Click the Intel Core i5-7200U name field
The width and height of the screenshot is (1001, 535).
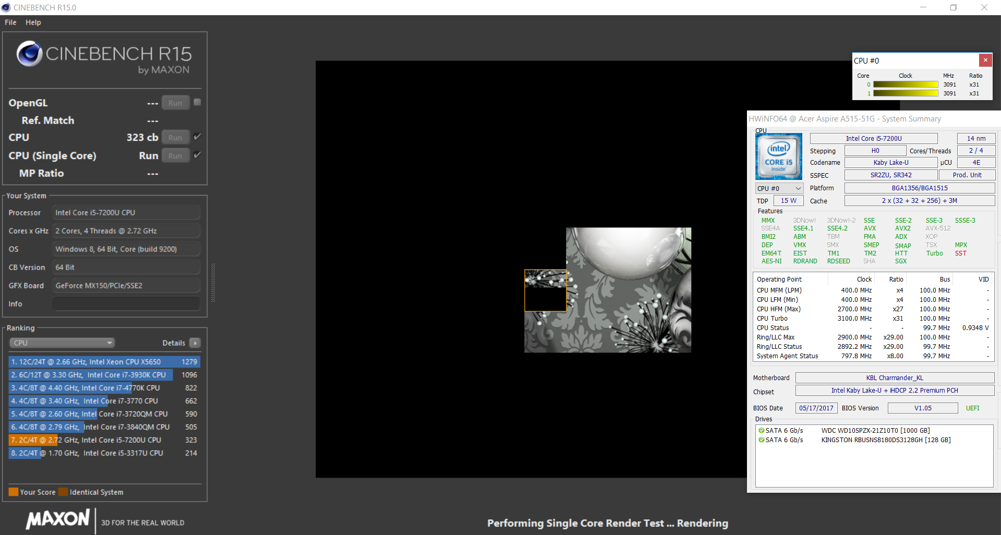click(x=874, y=138)
